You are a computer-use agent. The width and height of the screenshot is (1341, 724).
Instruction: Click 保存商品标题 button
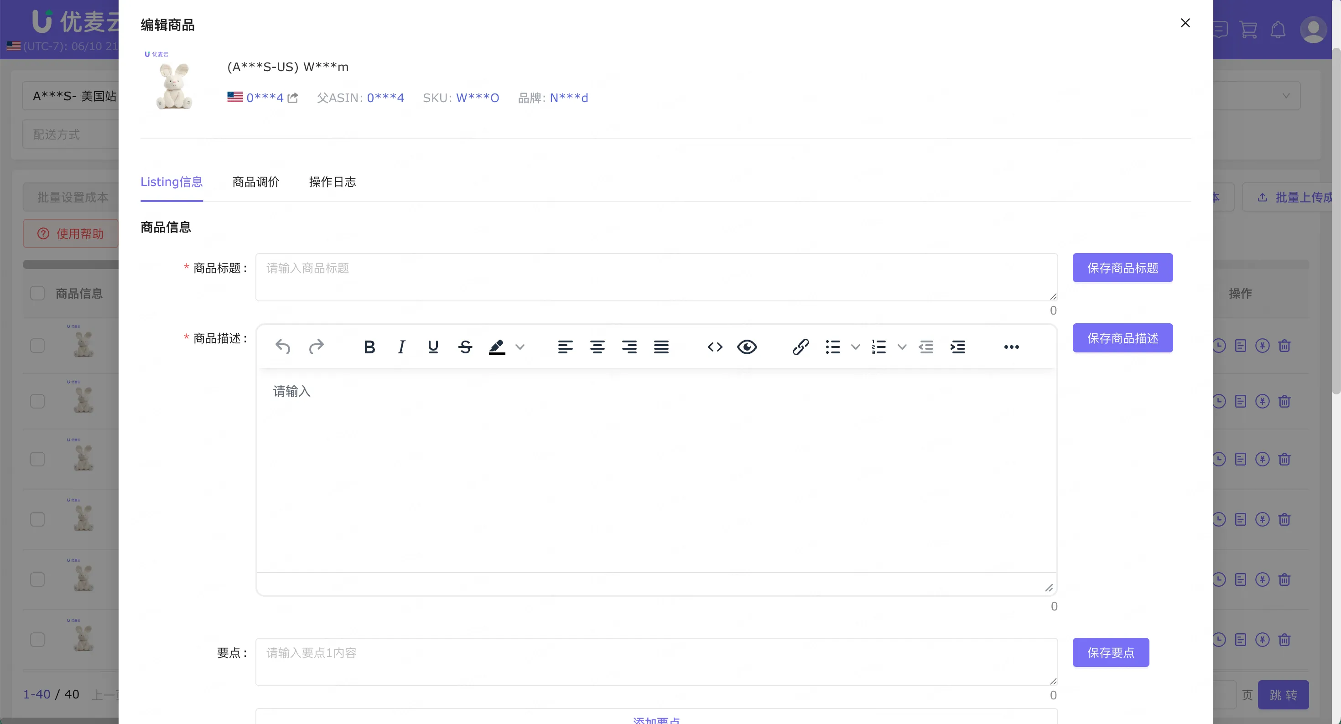[1123, 268]
